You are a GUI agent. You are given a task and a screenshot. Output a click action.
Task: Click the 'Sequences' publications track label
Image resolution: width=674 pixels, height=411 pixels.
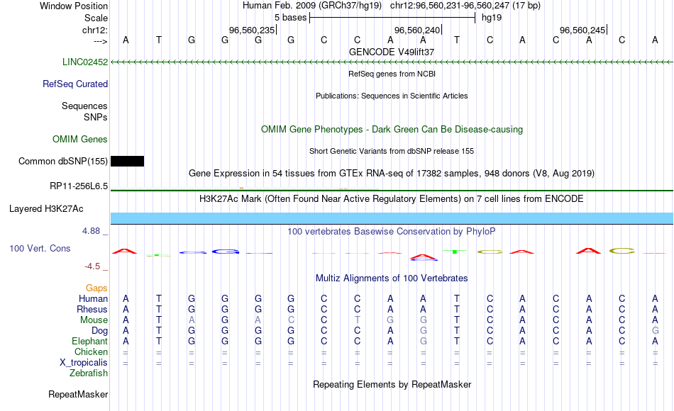point(84,106)
